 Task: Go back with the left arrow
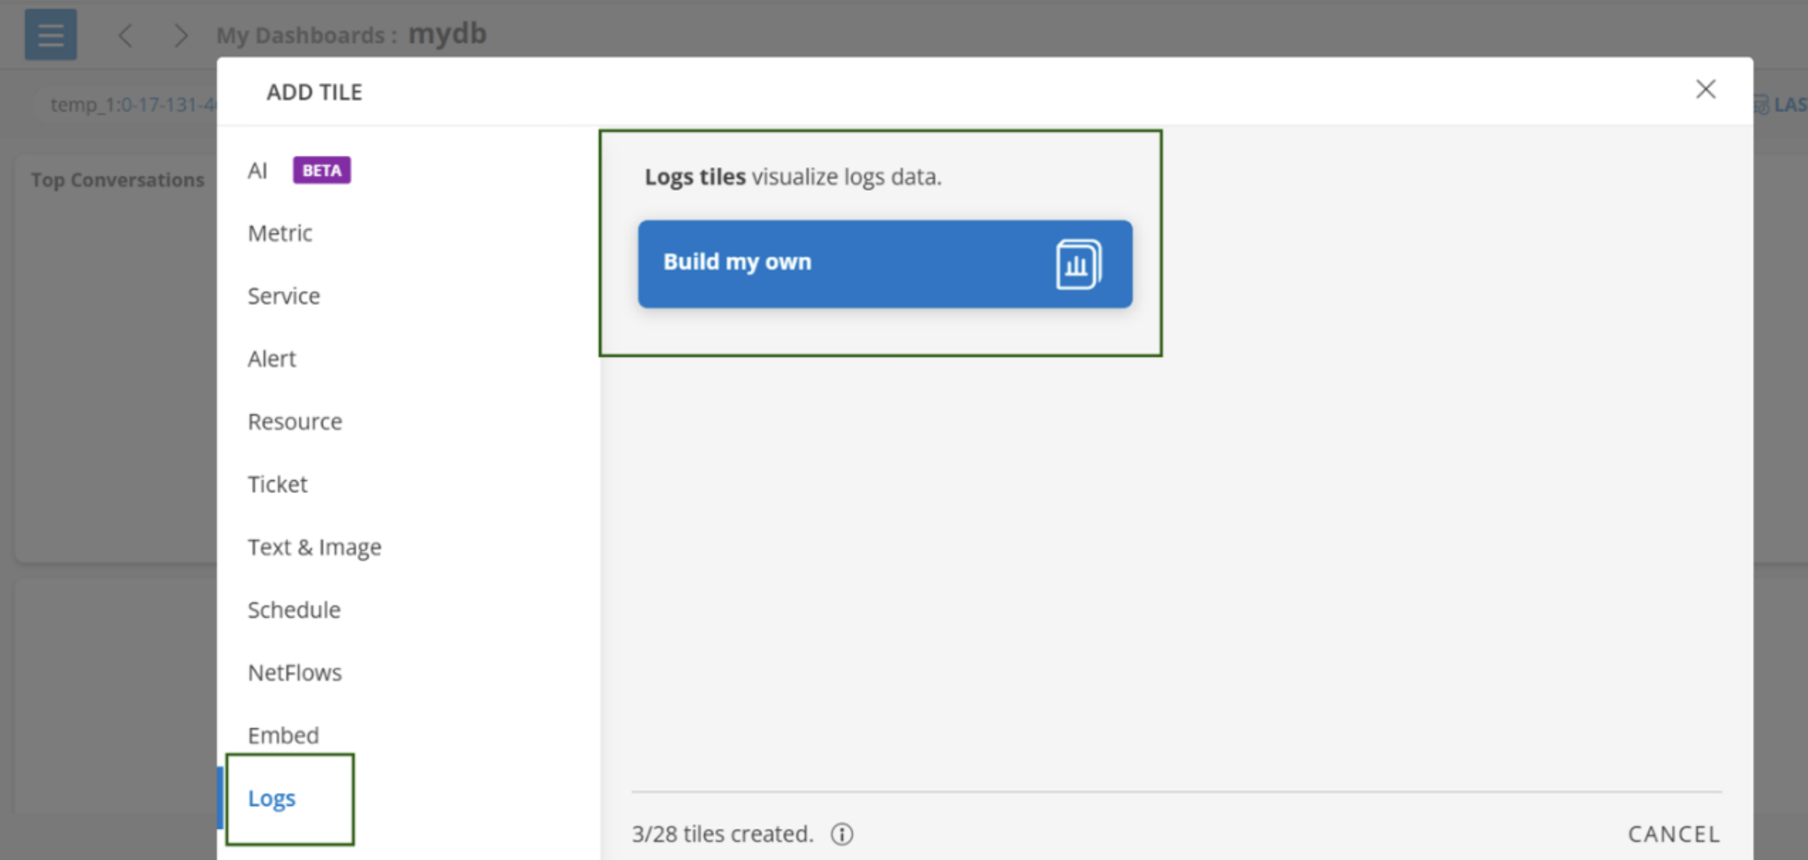pos(125,35)
